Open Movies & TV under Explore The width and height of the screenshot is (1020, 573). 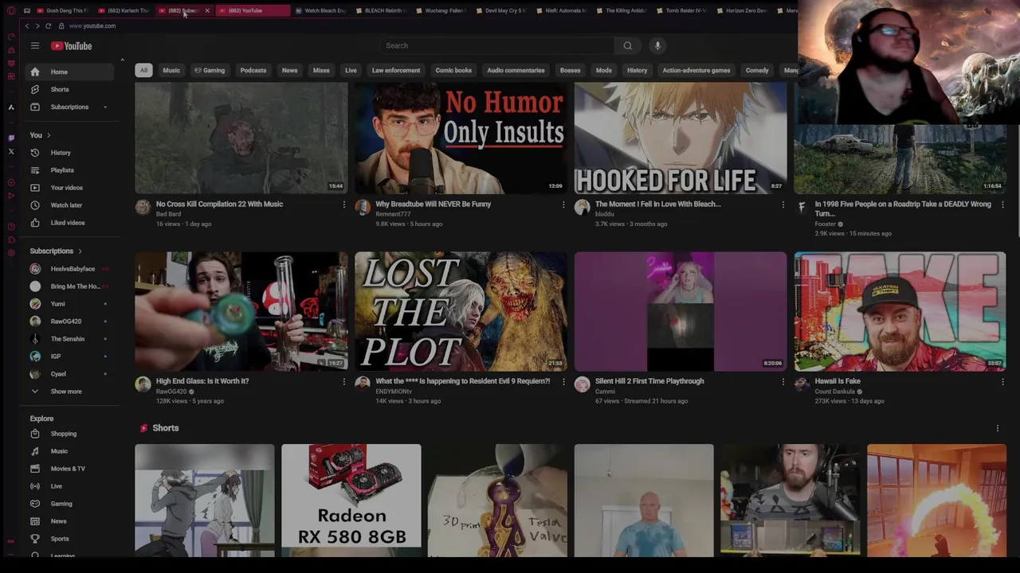(70, 469)
